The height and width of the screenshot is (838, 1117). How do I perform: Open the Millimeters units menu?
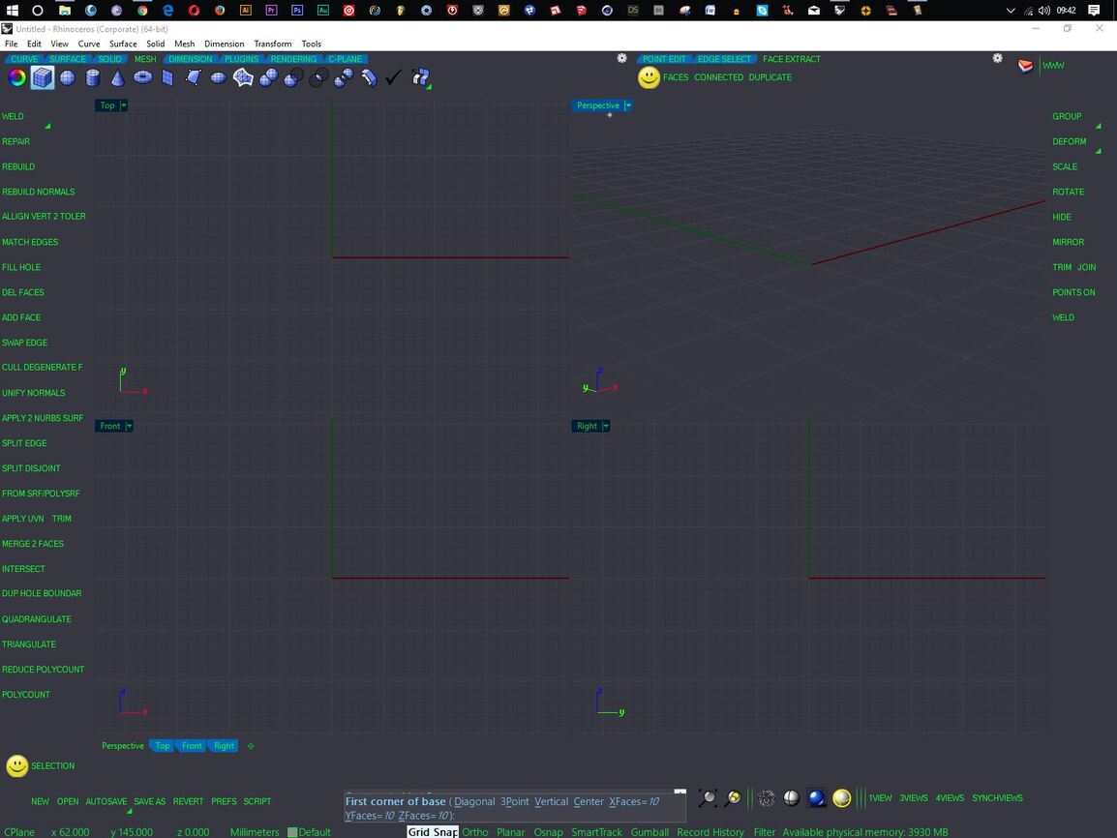pyautogui.click(x=255, y=832)
